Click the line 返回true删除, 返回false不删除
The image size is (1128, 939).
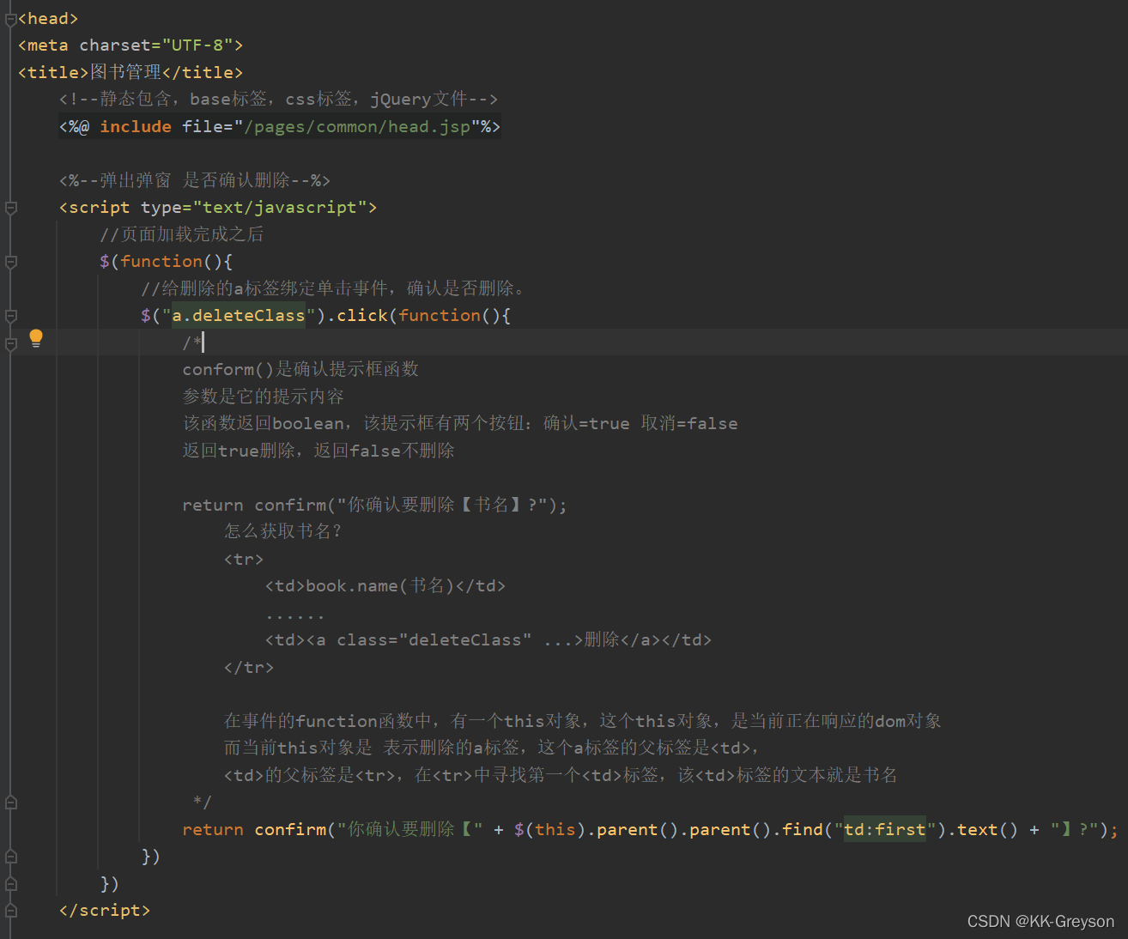[318, 451]
